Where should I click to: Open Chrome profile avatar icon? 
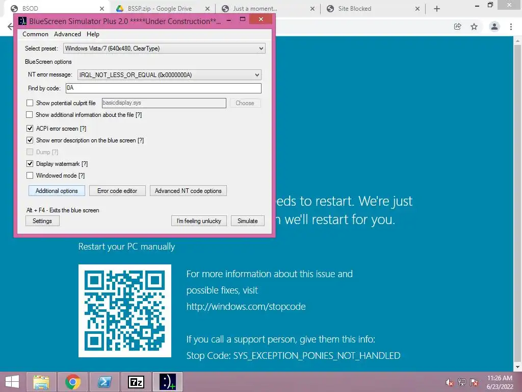(494, 27)
